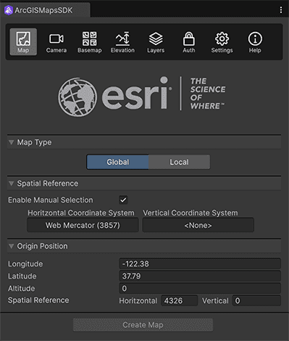The width and height of the screenshot is (289, 341).
Task: Click the Latitude input field
Action: click(x=200, y=276)
